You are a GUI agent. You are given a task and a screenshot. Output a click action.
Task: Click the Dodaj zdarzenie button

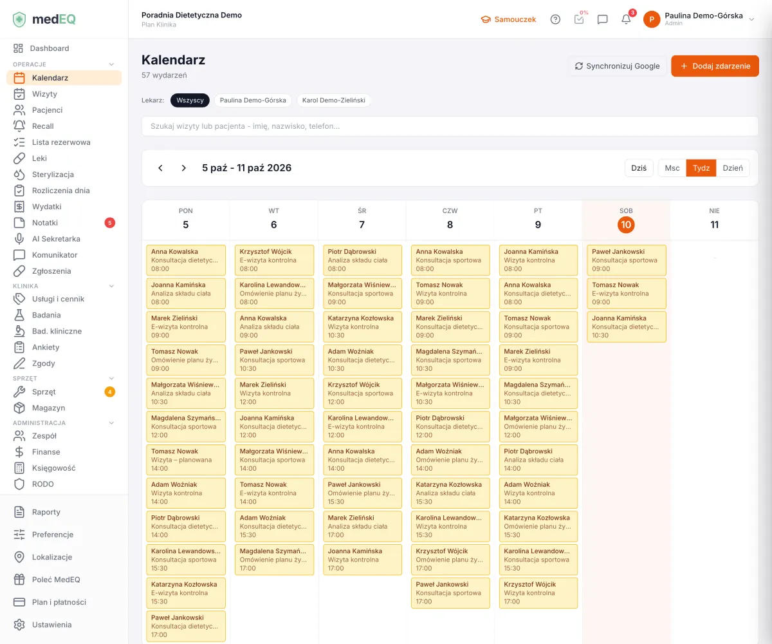click(x=715, y=66)
